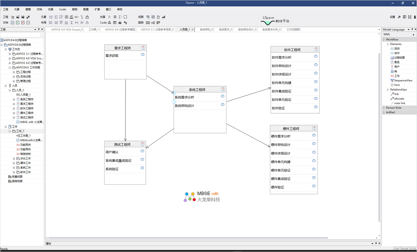Click the H document icon in the 文档 row
Screen dimensions: 417x252
click(x=23, y=23)
